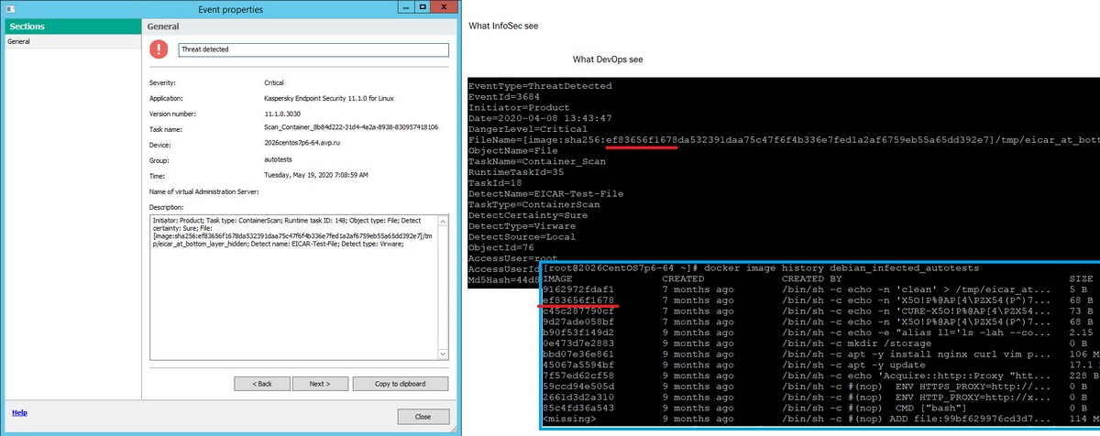Screen dimensions: 1100x436
Task: Click the 'What InfoSec see' caption
Action: point(502,26)
